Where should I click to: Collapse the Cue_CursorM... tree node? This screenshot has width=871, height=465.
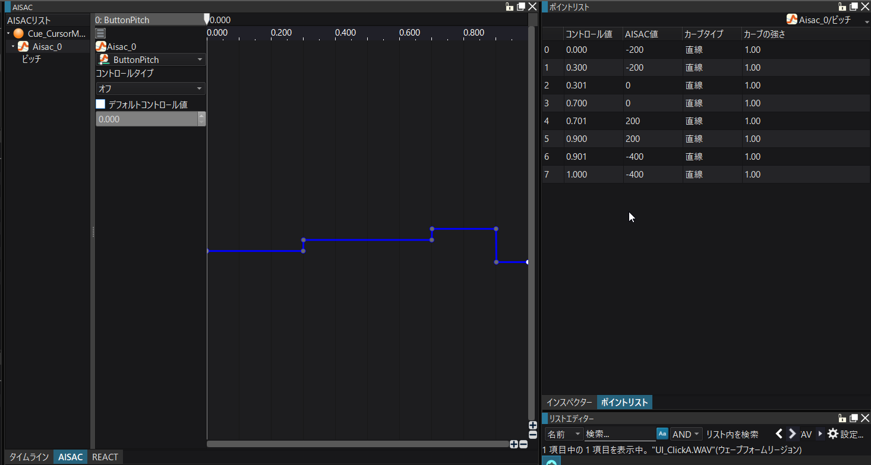(8, 34)
